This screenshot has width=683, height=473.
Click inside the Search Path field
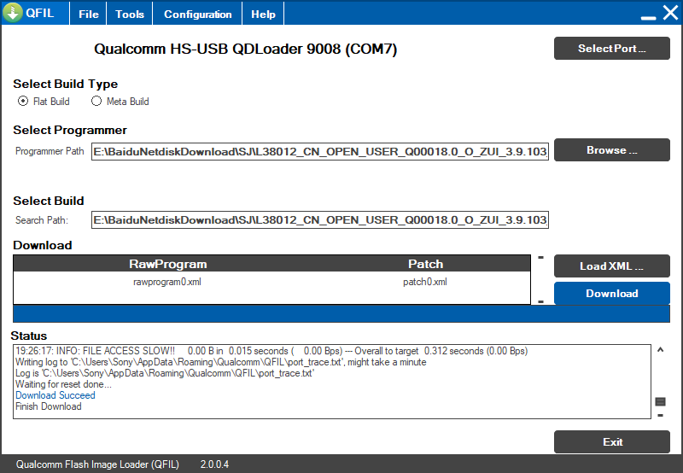[x=319, y=219]
